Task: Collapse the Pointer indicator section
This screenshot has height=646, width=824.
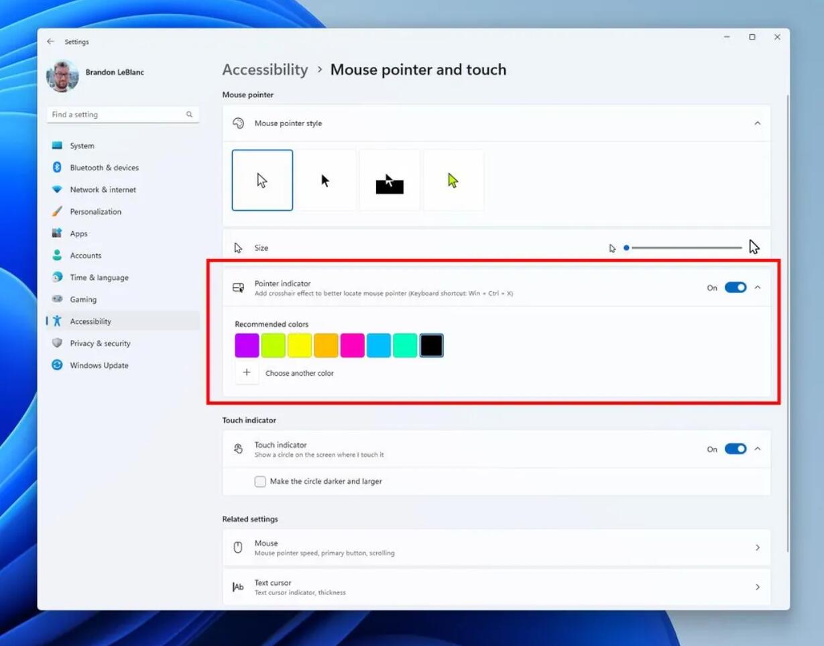Action: pos(758,288)
